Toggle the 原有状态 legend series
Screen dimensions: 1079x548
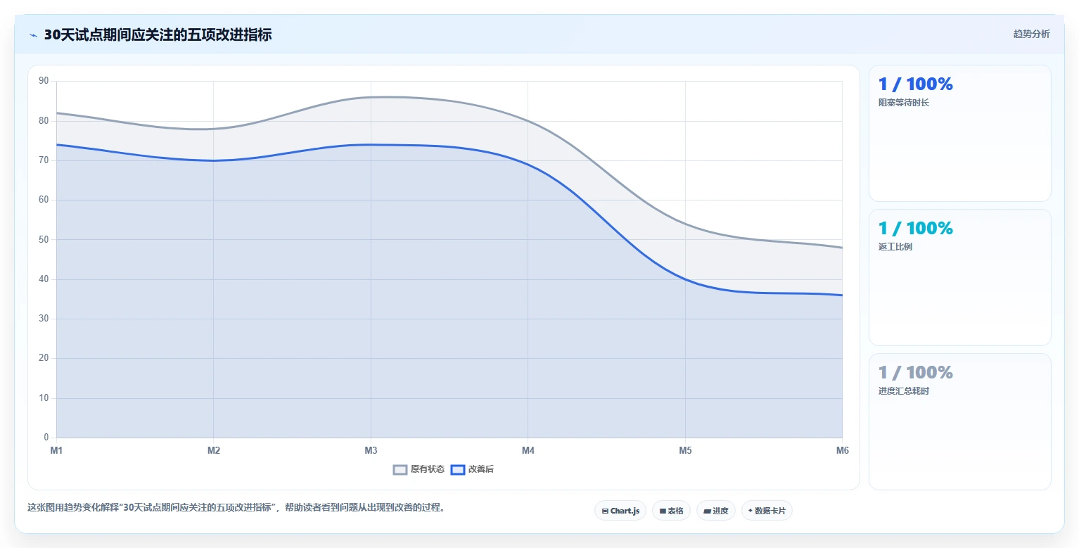pyautogui.click(x=419, y=469)
